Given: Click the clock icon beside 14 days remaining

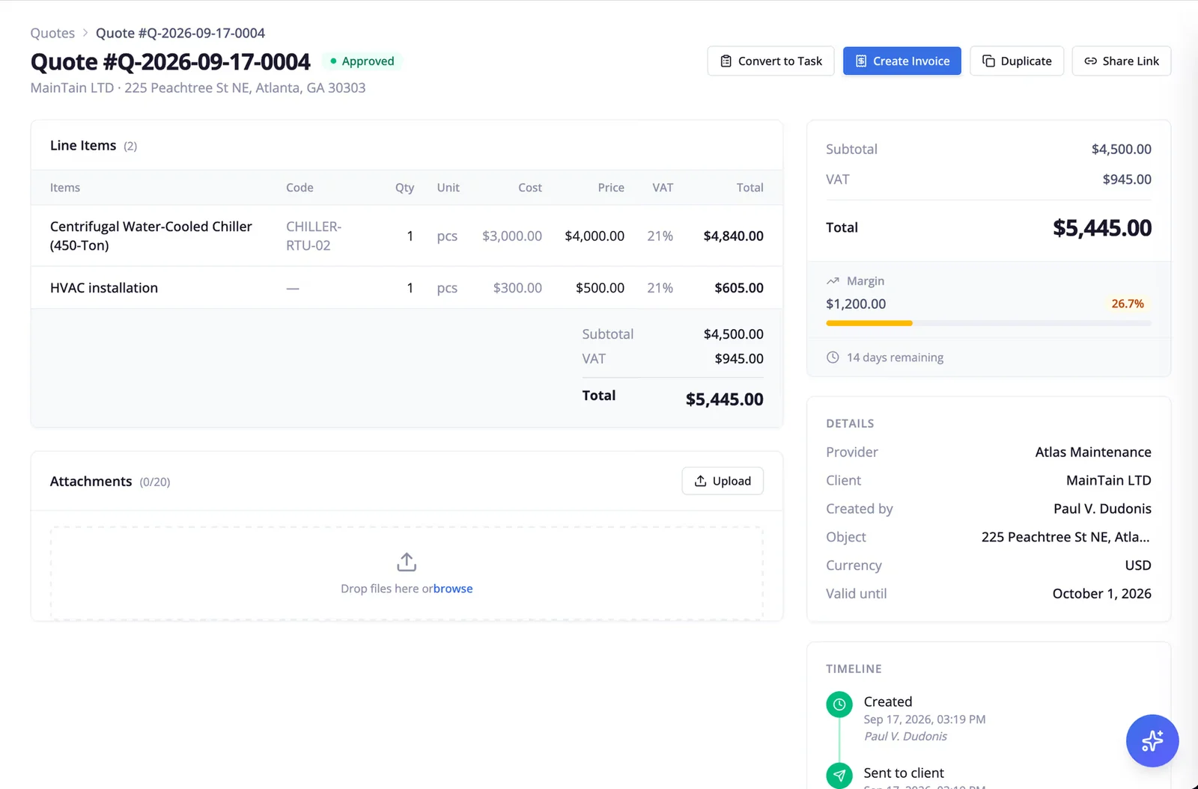Looking at the screenshot, I should point(833,357).
